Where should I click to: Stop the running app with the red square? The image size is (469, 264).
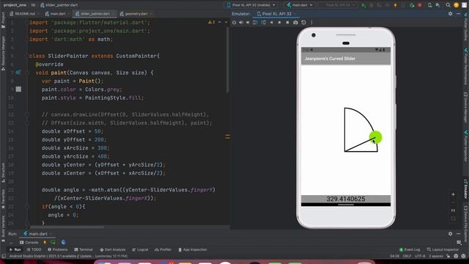click(x=420, y=5)
